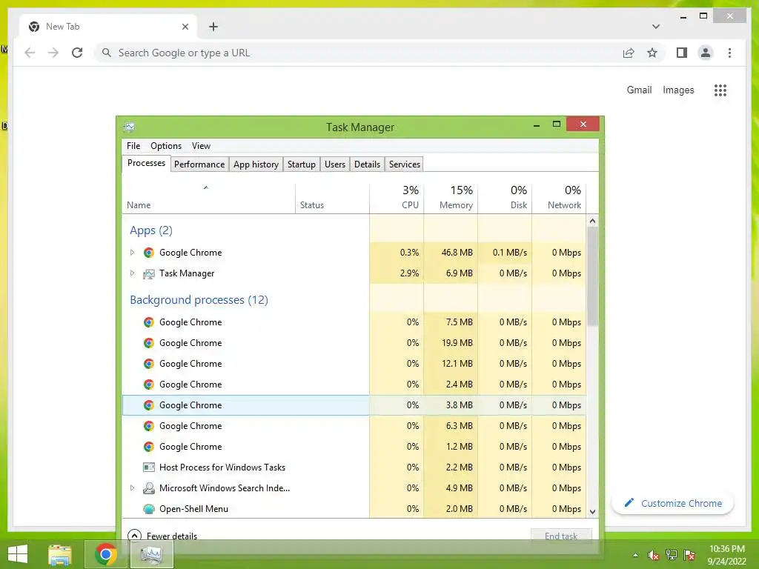The image size is (759, 569).
Task: Open the Gmail link
Action: pyautogui.click(x=639, y=90)
